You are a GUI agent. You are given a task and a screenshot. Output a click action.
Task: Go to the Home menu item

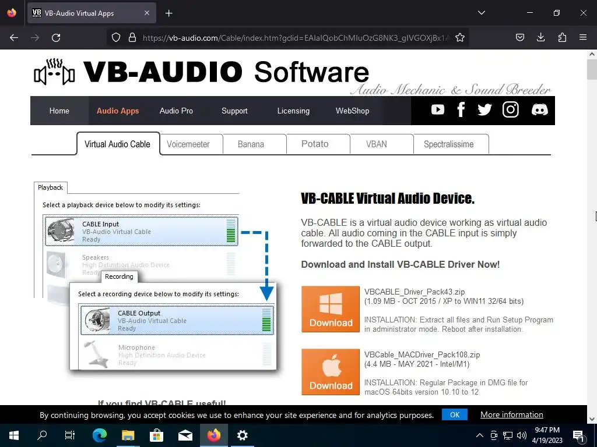coord(59,111)
